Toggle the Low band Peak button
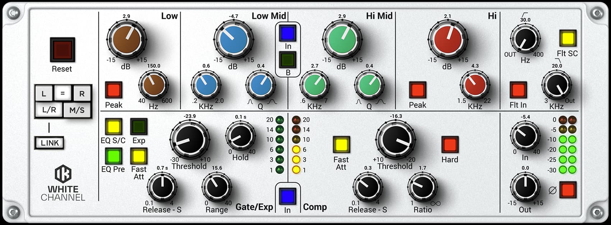Image resolution: width=611 pixels, height=225 pixels. [x=114, y=90]
